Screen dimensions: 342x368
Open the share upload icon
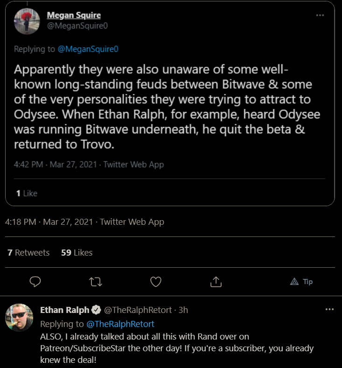coord(216,282)
